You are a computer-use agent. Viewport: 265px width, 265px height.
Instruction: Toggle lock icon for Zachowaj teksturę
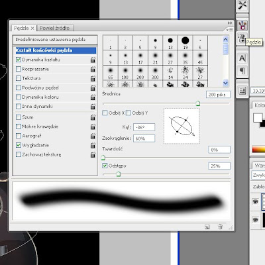click(x=93, y=154)
